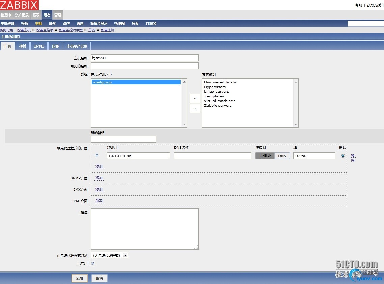
Task: Open the 监测中 main menu
Action: 6,15
